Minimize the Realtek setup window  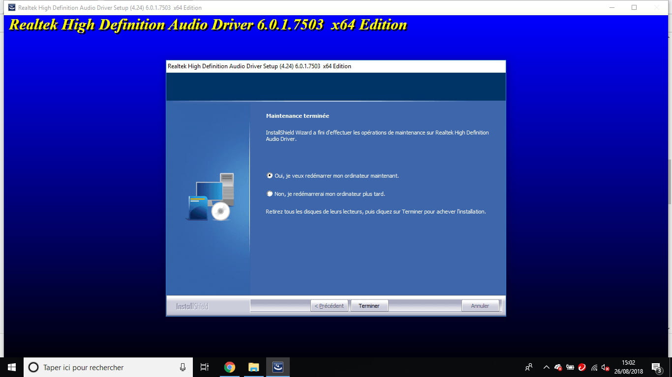point(611,7)
